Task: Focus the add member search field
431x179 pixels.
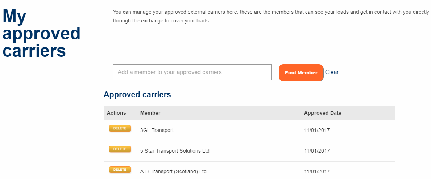Action: point(192,72)
